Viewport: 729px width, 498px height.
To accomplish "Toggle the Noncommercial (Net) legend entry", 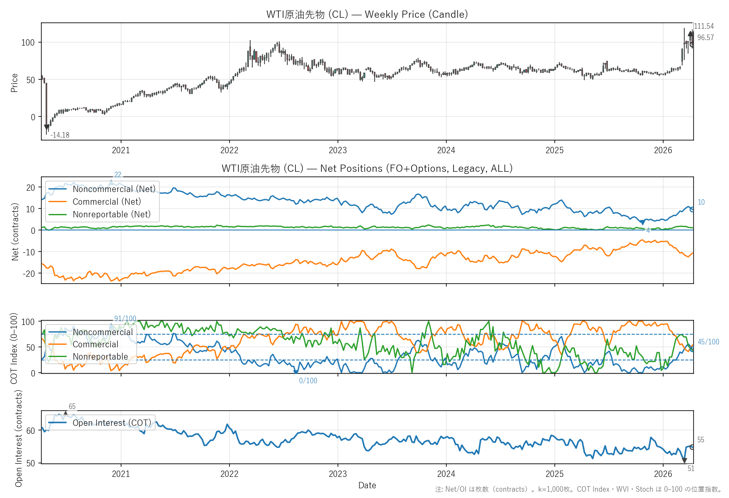I will [114, 189].
